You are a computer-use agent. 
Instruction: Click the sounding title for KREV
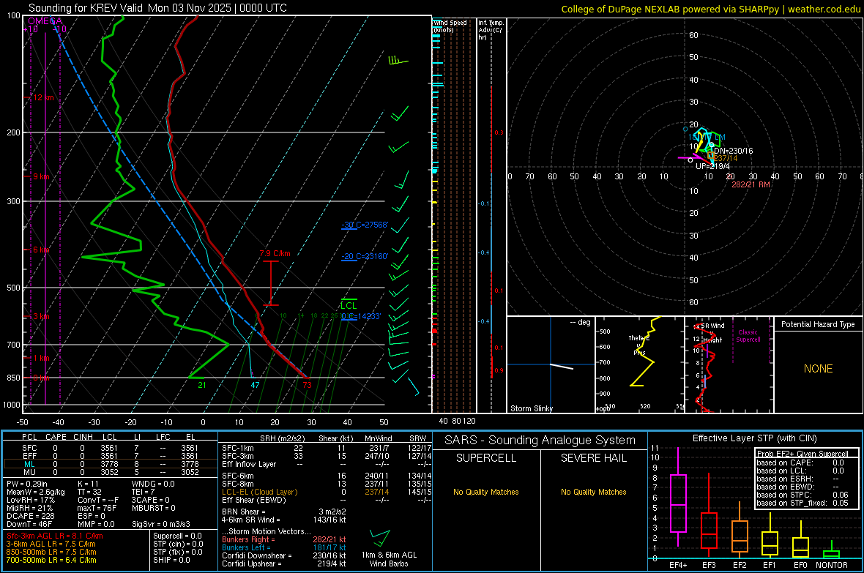click(157, 8)
